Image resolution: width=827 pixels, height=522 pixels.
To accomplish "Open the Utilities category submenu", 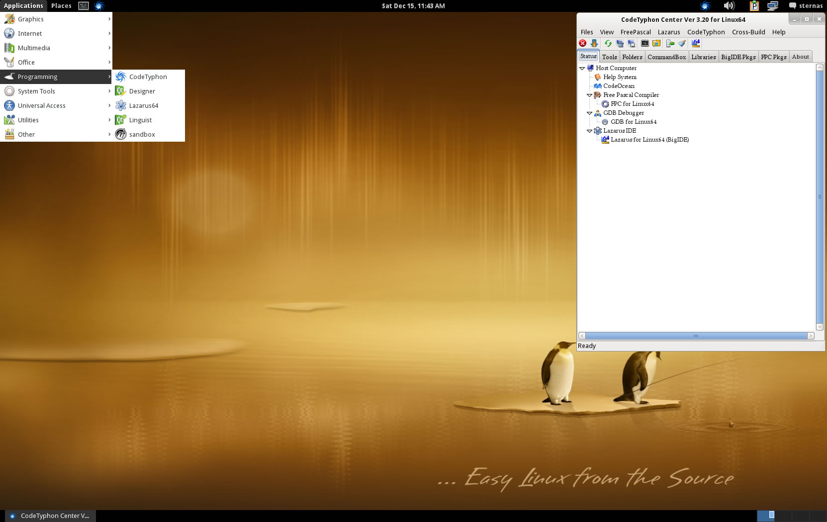I will coord(56,120).
